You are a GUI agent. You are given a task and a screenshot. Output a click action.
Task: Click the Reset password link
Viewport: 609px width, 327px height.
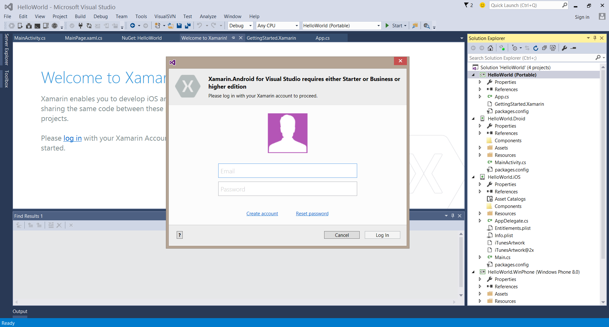[x=312, y=214]
